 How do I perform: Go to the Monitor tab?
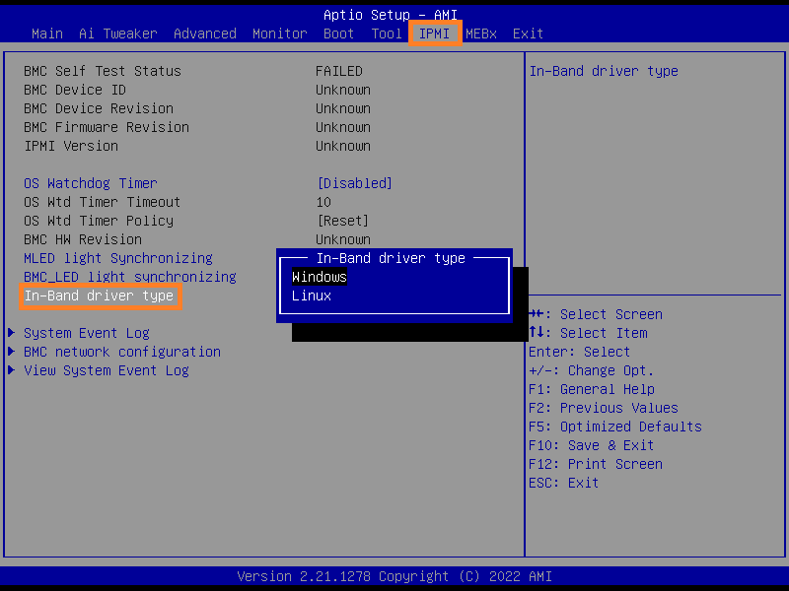(279, 33)
